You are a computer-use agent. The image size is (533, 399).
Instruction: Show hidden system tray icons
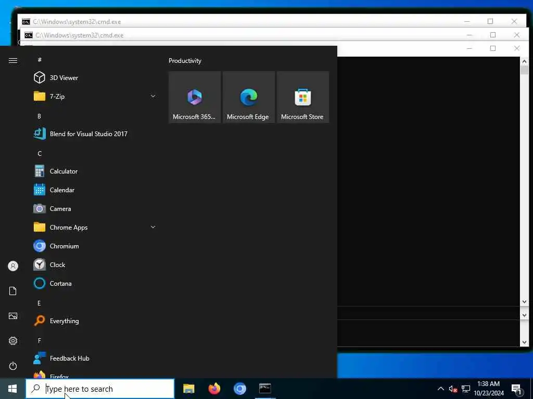point(440,389)
